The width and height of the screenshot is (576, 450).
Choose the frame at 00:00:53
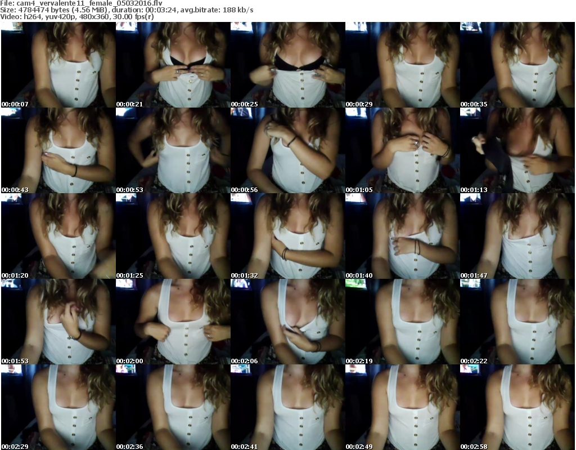pyautogui.click(x=173, y=150)
